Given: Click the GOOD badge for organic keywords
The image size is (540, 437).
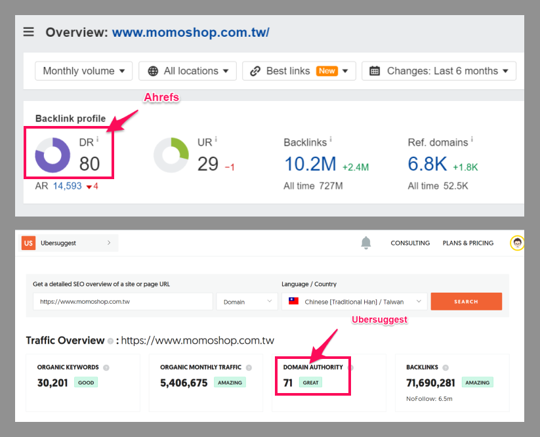Looking at the screenshot, I should [x=86, y=383].
